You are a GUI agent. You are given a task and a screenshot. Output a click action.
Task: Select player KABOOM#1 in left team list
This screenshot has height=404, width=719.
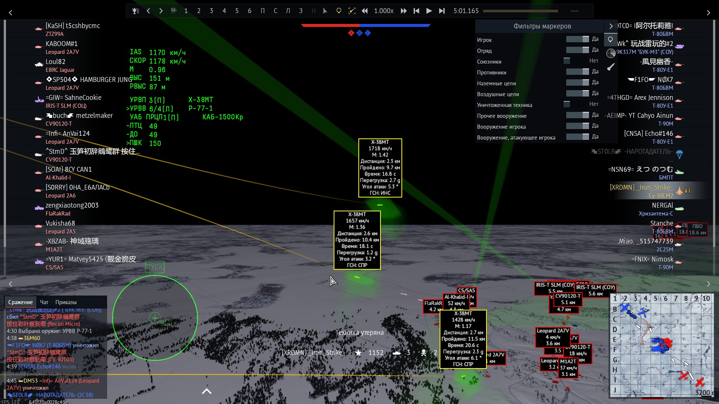pos(61,44)
